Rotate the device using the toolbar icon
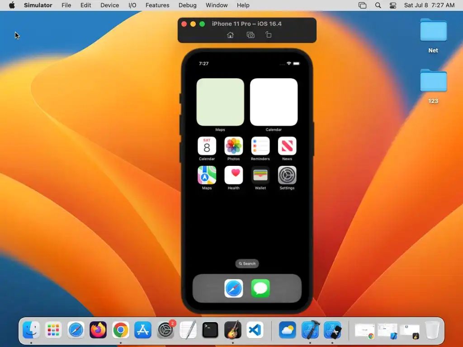Viewport: 463px width, 347px height. (268, 35)
